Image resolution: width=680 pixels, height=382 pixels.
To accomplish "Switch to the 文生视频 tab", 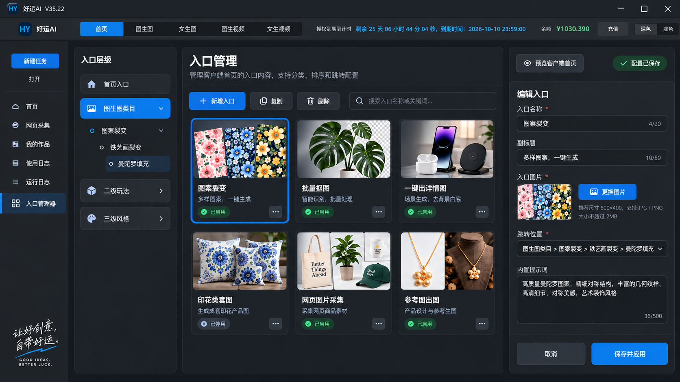I will [279, 29].
